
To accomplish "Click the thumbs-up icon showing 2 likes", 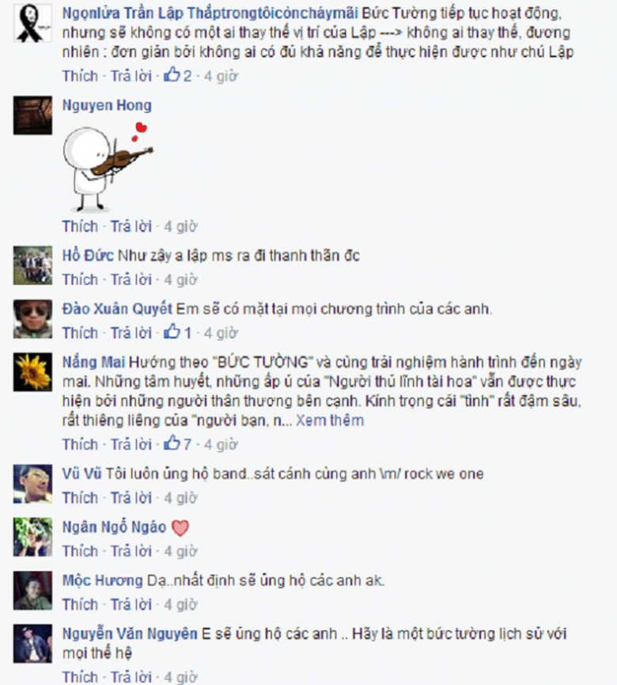I will pos(172,75).
